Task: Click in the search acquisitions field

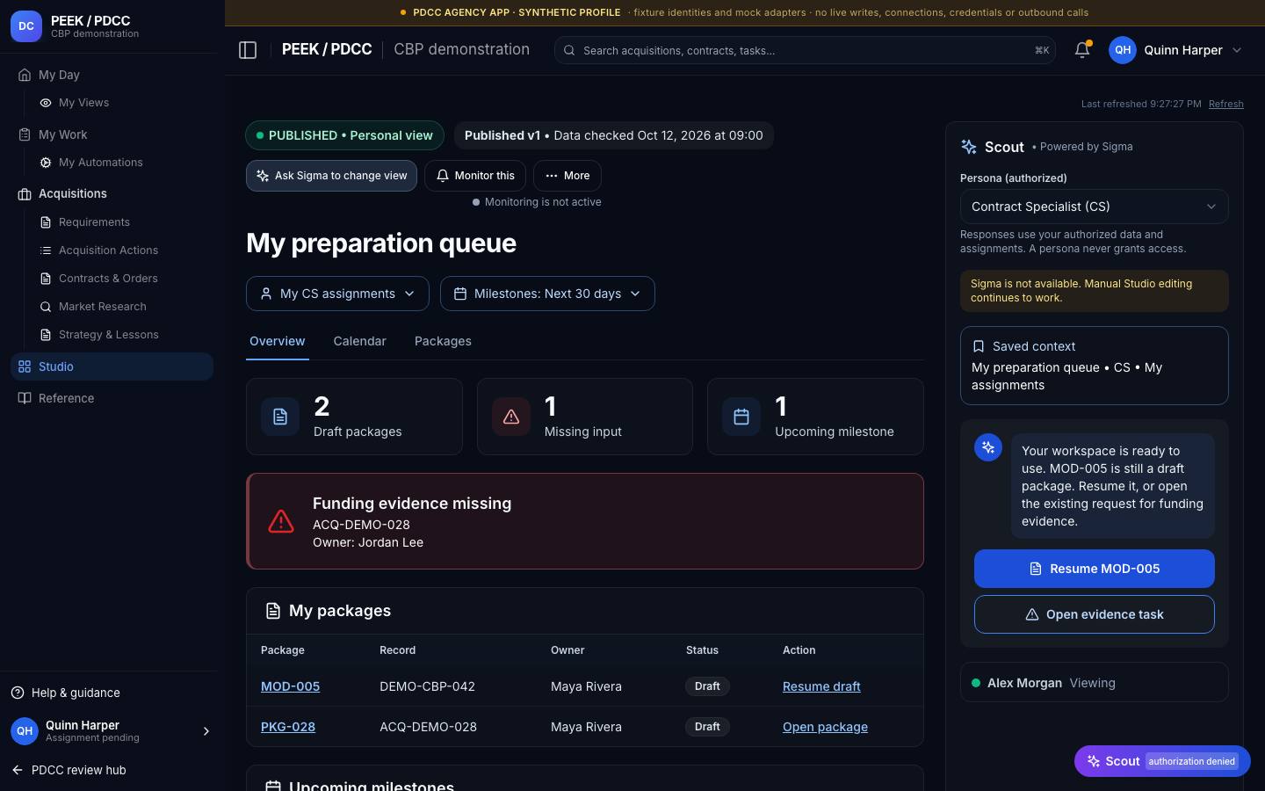Action: (805, 50)
